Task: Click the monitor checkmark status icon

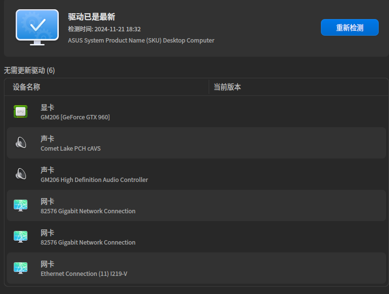Action: click(37, 27)
